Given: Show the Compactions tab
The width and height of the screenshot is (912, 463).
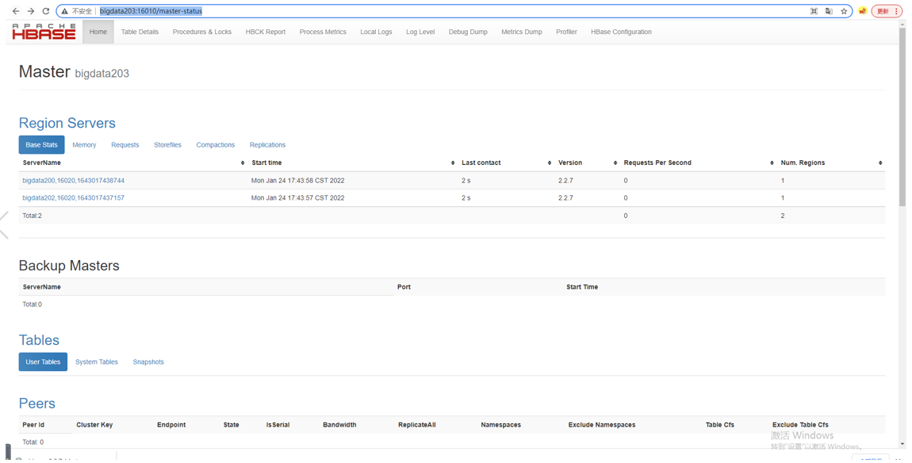Looking at the screenshot, I should point(215,145).
